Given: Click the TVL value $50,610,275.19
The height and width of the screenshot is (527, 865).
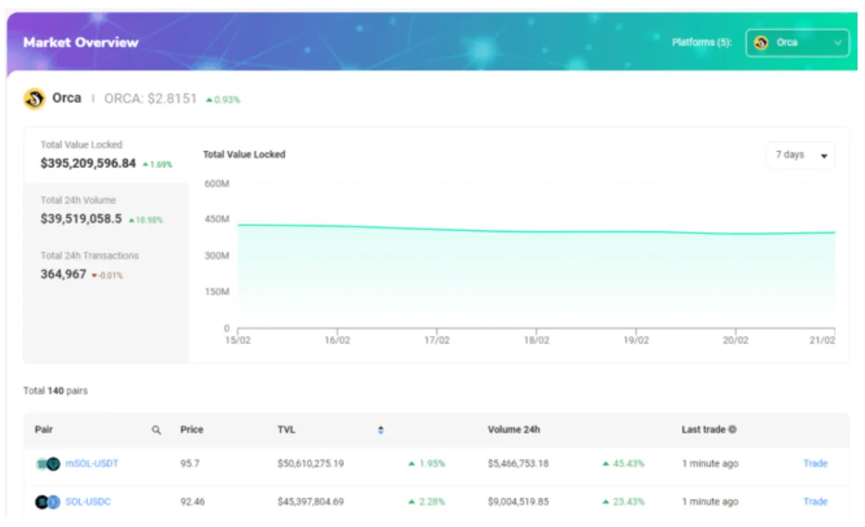Looking at the screenshot, I should pos(311,464).
